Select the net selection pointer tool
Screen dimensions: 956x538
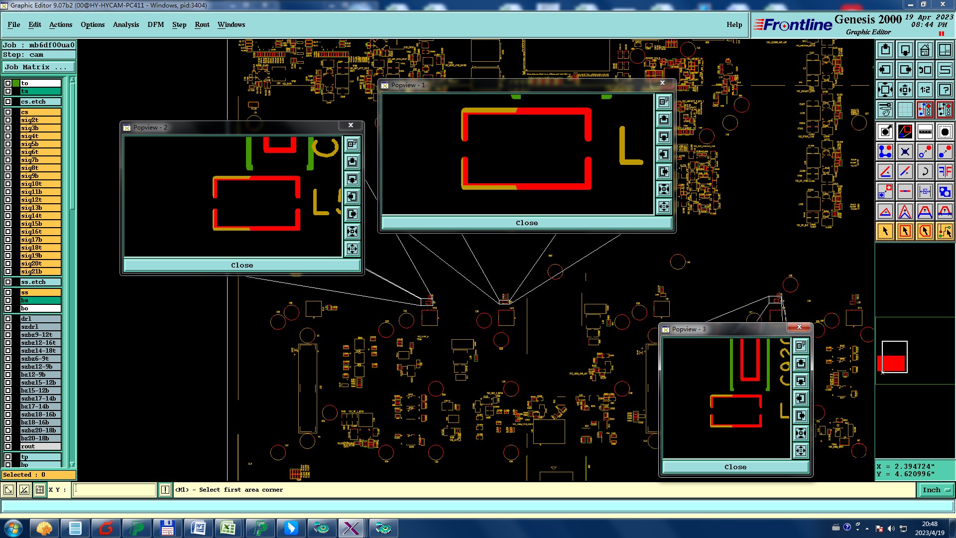click(945, 231)
